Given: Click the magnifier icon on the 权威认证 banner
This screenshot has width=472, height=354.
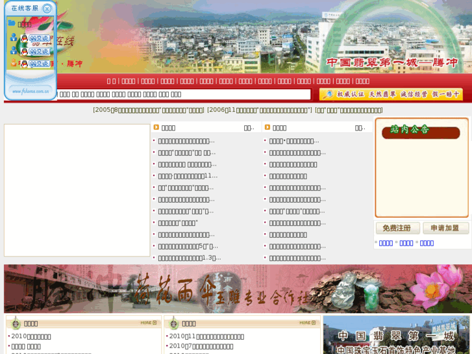Looking at the screenshot, I should pos(327,94).
